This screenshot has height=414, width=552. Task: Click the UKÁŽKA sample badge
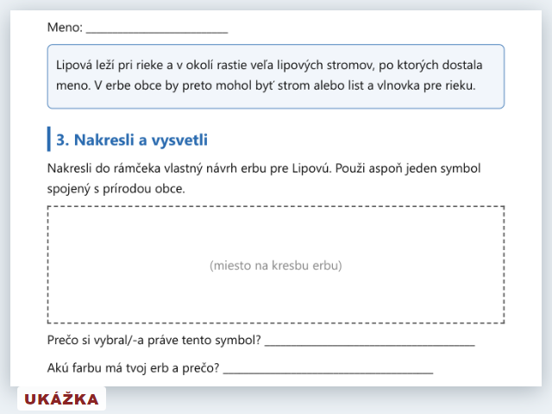(61, 398)
